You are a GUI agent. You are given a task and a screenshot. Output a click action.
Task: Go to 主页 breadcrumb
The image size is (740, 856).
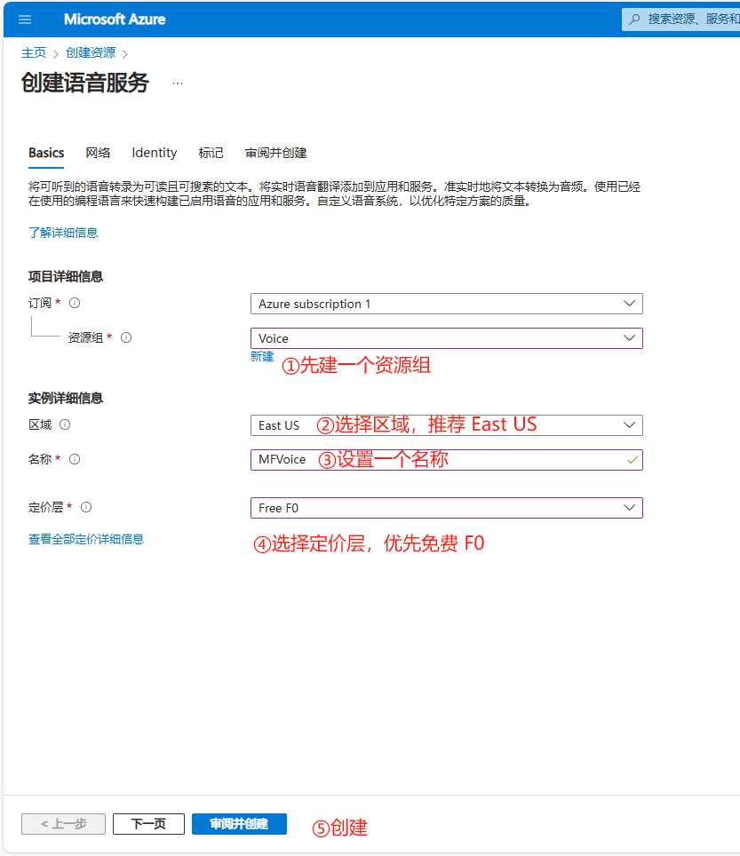coord(34,53)
